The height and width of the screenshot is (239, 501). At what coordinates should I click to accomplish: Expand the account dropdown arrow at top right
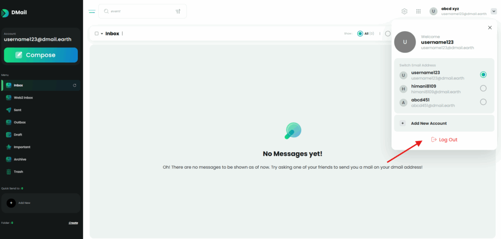[x=494, y=11]
